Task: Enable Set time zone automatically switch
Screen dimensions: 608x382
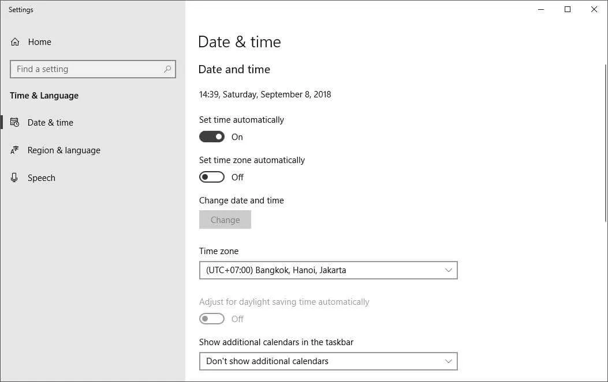Action: [212, 177]
